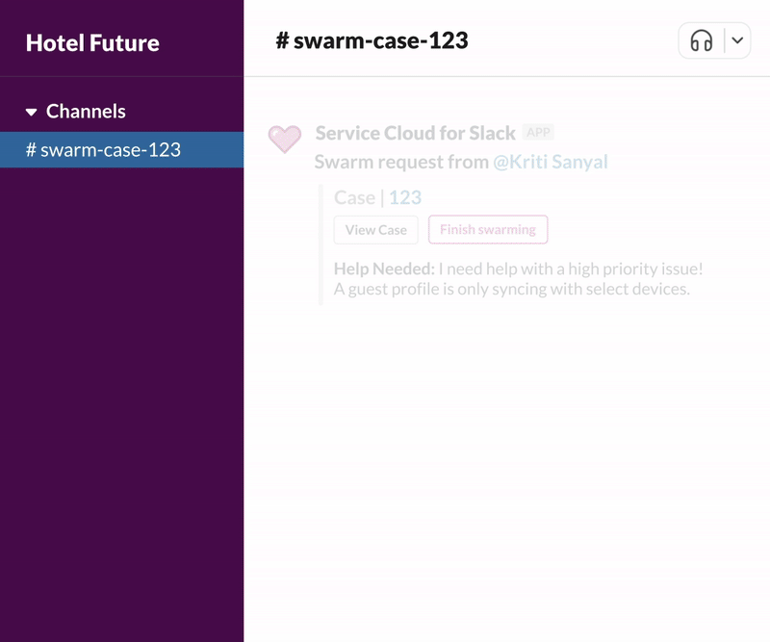
Task: Collapse the Channels section triangle
Action: point(32,112)
